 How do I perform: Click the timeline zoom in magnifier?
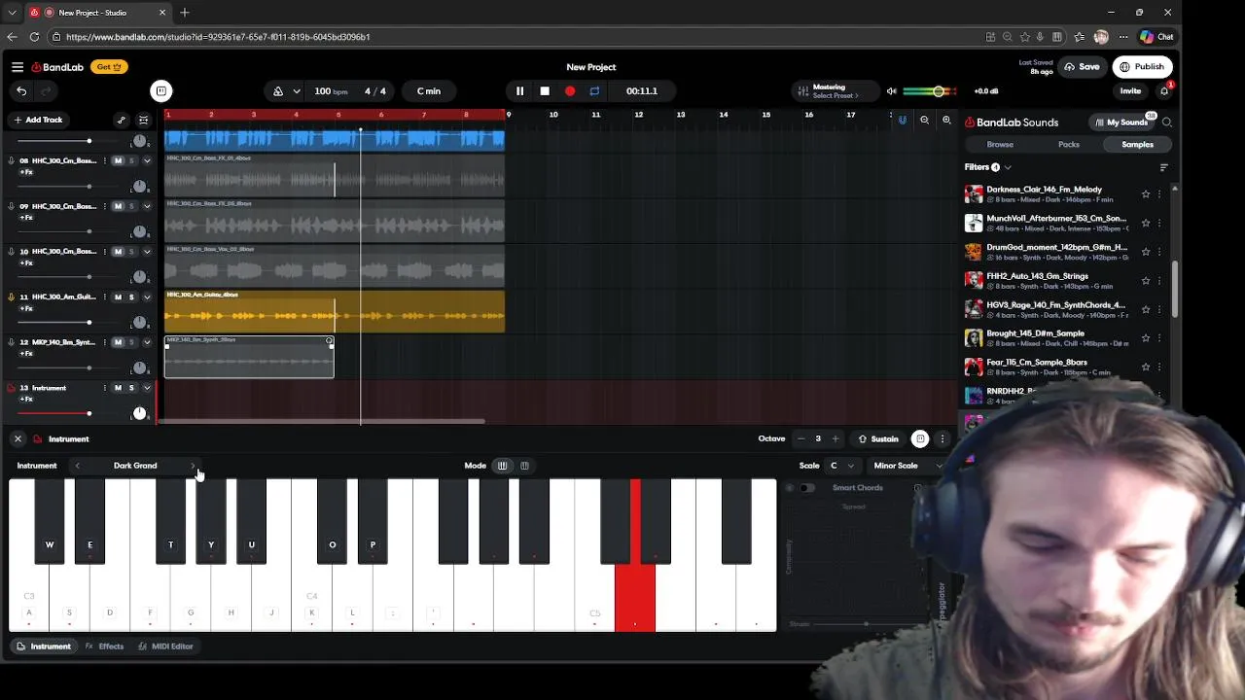[946, 121]
